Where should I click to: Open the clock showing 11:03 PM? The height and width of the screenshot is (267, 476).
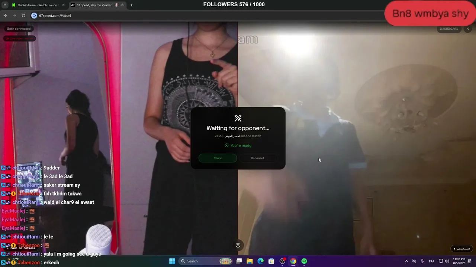click(x=459, y=261)
